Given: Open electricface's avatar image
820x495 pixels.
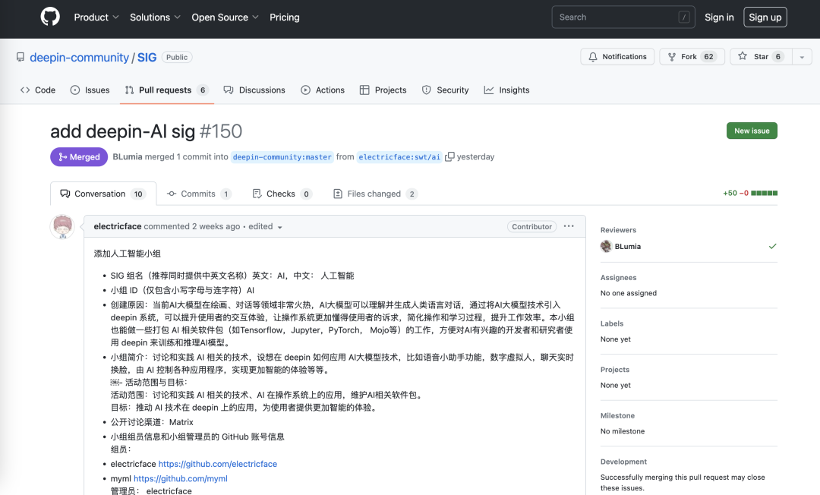Looking at the screenshot, I should point(62,227).
